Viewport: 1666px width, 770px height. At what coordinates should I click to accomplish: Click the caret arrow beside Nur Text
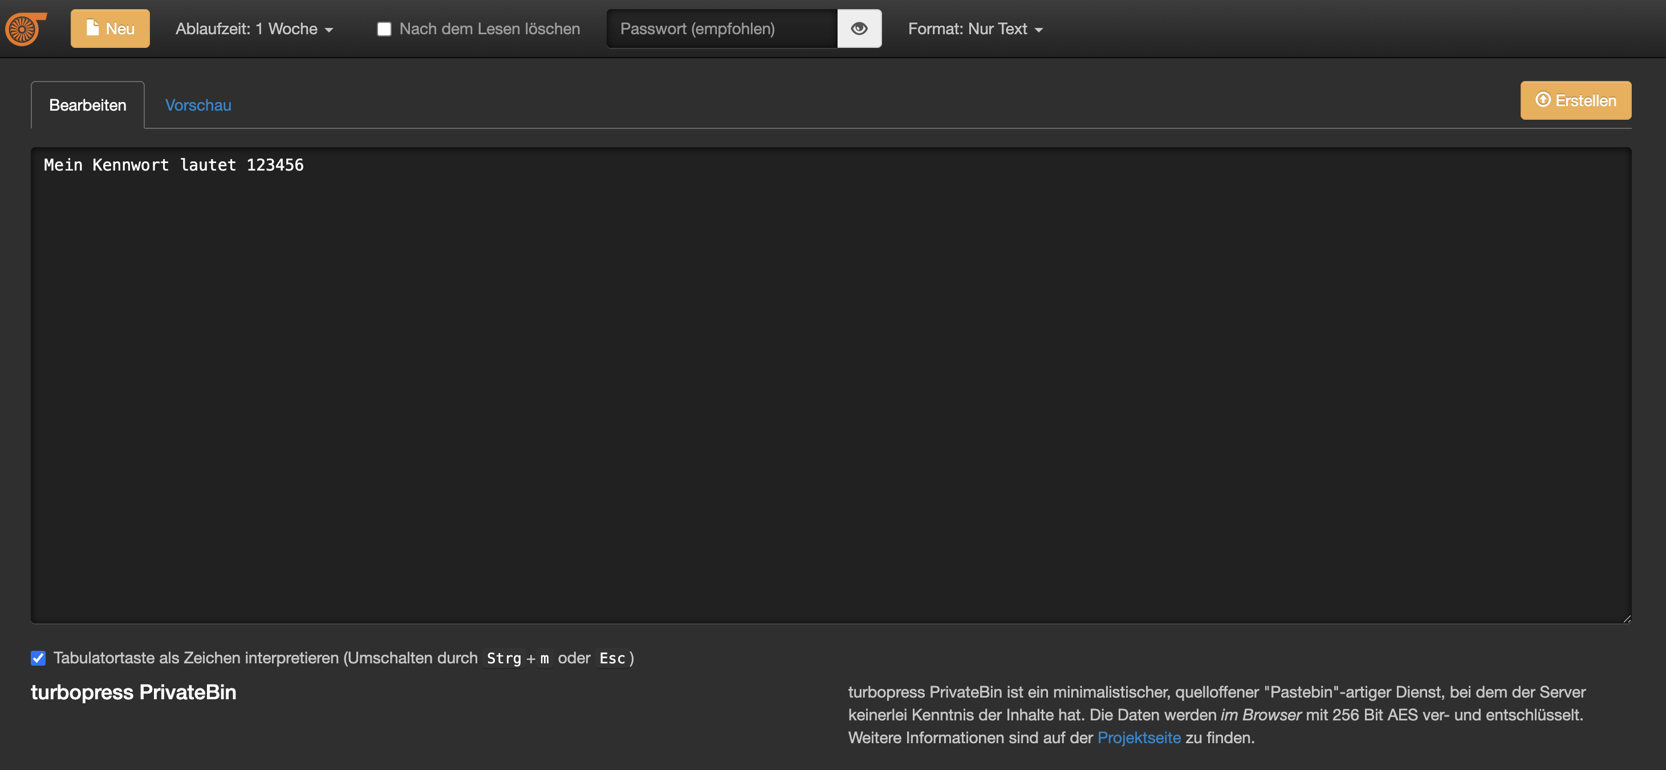1039,30
